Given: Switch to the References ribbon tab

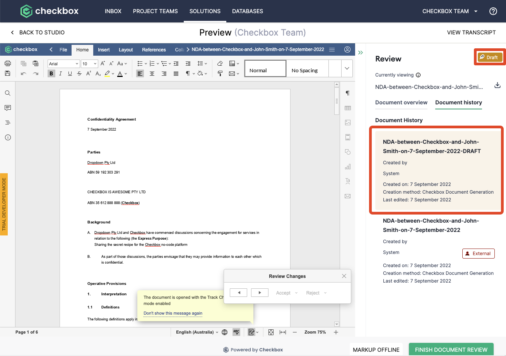Looking at the screenshot, I should click(154, 49).
